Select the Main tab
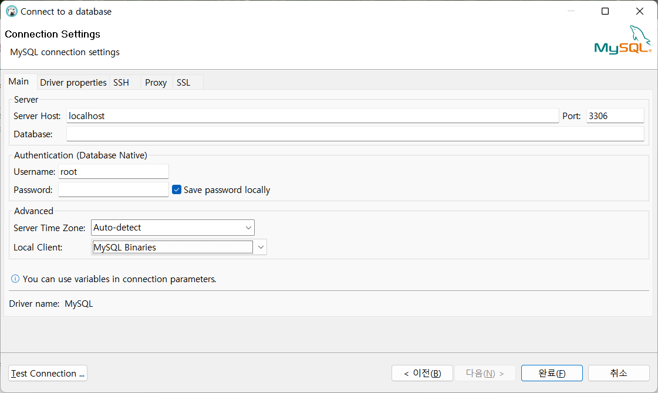This screenshot has width=658, height=393. click(x=19, y=82)
